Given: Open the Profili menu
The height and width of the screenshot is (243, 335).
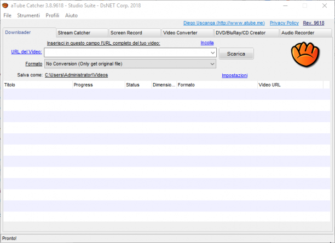Looking at the screenshot, I should 53,15.
